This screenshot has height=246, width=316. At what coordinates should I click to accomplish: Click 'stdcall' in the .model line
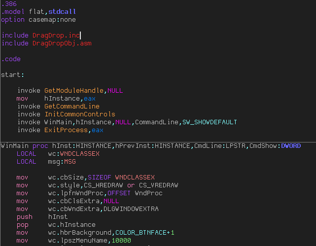coord(62,11)
